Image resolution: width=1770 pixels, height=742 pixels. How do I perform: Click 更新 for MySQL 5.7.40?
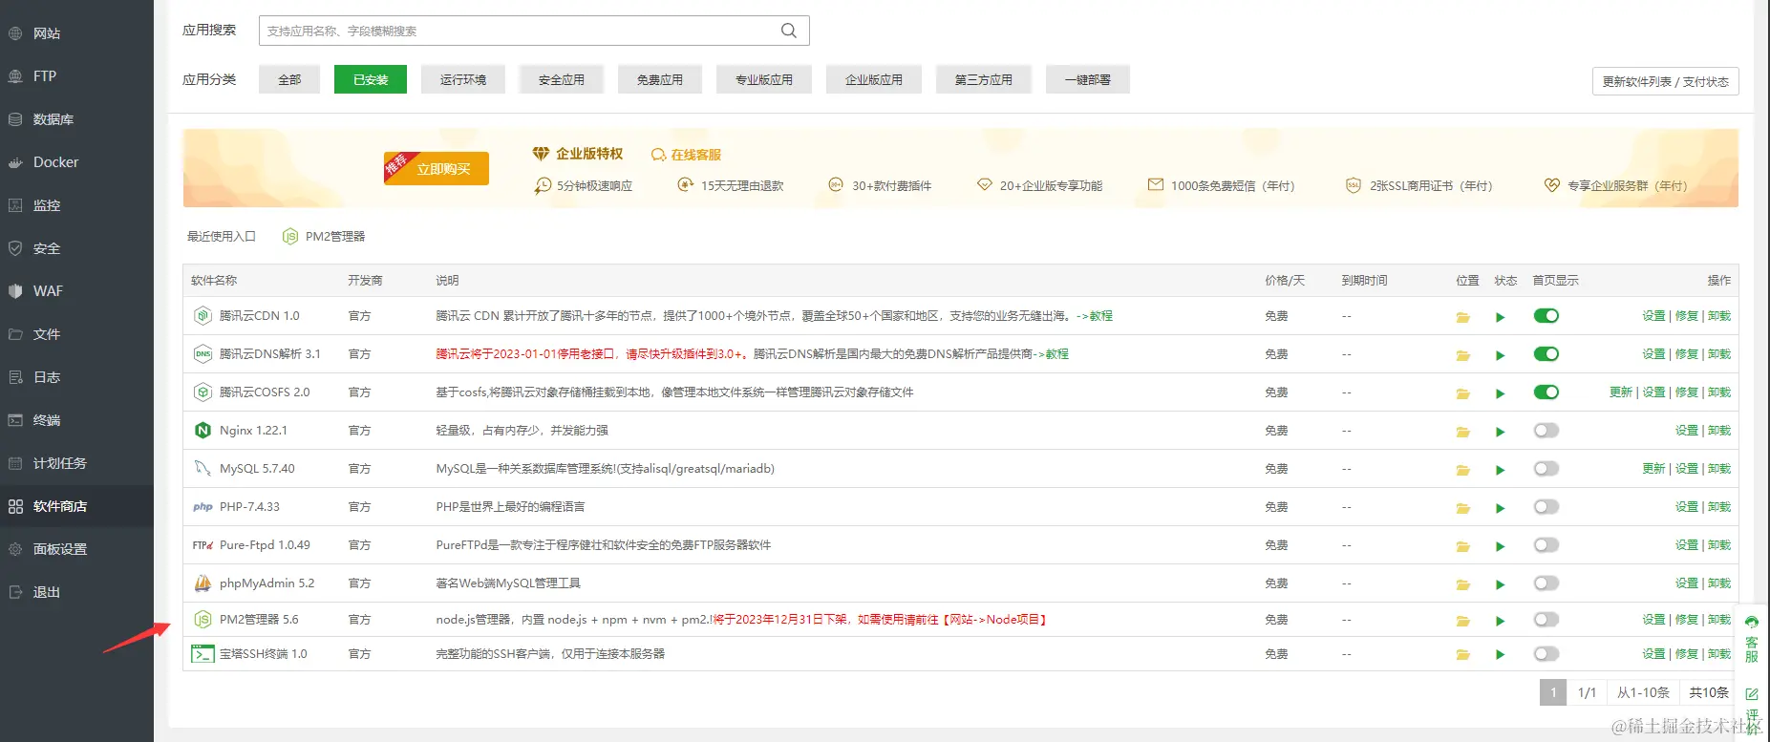click(1653, 469)
